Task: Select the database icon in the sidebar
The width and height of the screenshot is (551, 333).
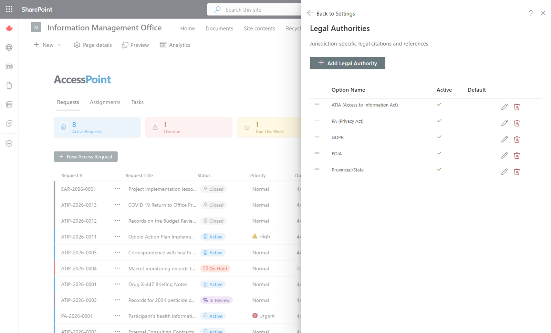Action: [x=9, y=104]
